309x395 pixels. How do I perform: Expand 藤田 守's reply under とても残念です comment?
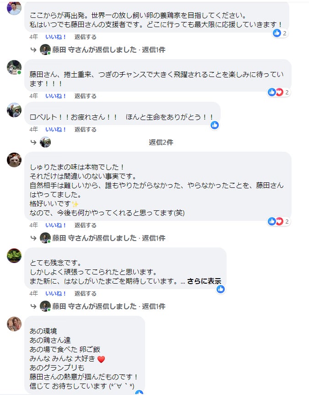[x=108, y=306]
